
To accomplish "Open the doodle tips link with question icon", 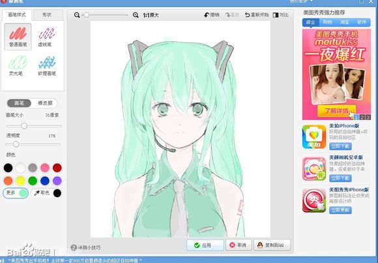I will click(x=86, y=247).
